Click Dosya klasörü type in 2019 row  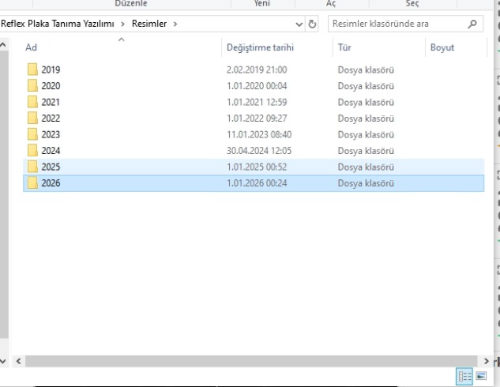coord(366,70)
